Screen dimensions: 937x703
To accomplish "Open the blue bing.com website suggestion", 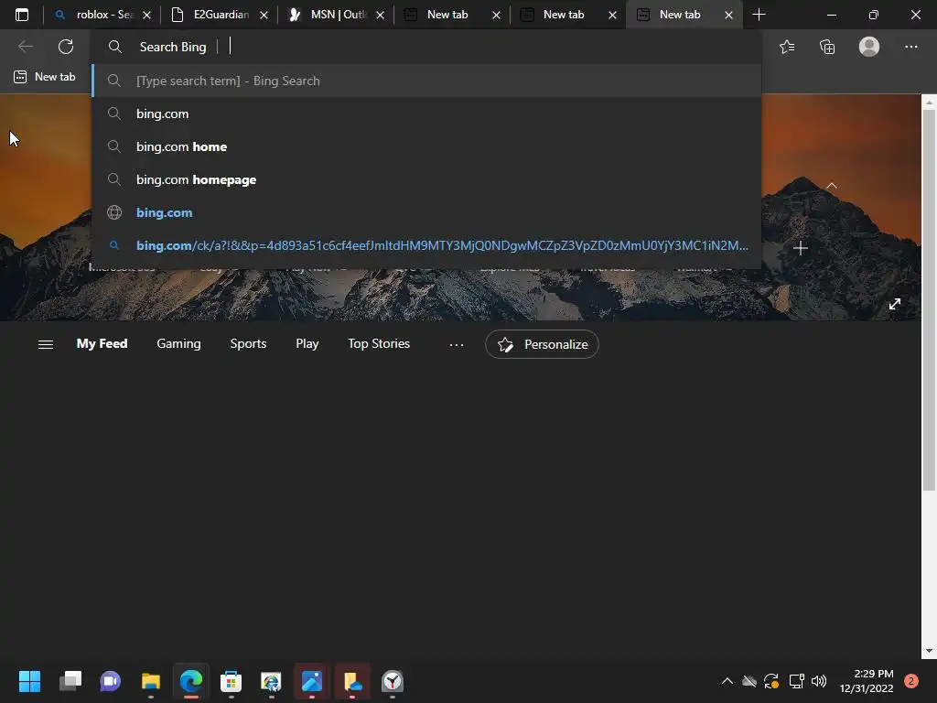I will tap(426, 212).
